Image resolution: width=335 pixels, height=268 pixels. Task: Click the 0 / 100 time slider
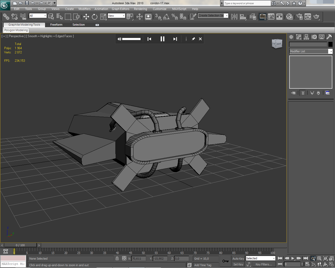[x=20, y=245]
